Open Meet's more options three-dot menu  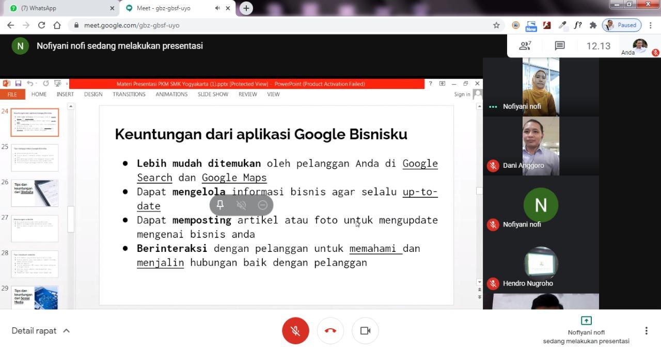coord(646,331)
